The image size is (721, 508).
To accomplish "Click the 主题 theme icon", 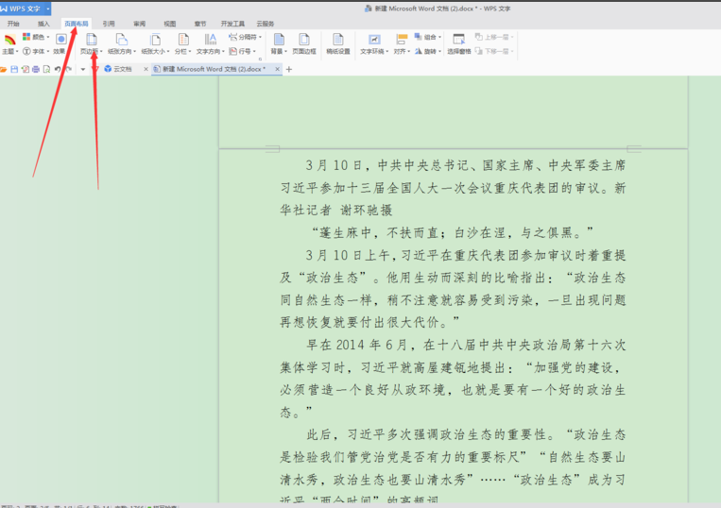I will pyautogui.click(x=9, y=43).
